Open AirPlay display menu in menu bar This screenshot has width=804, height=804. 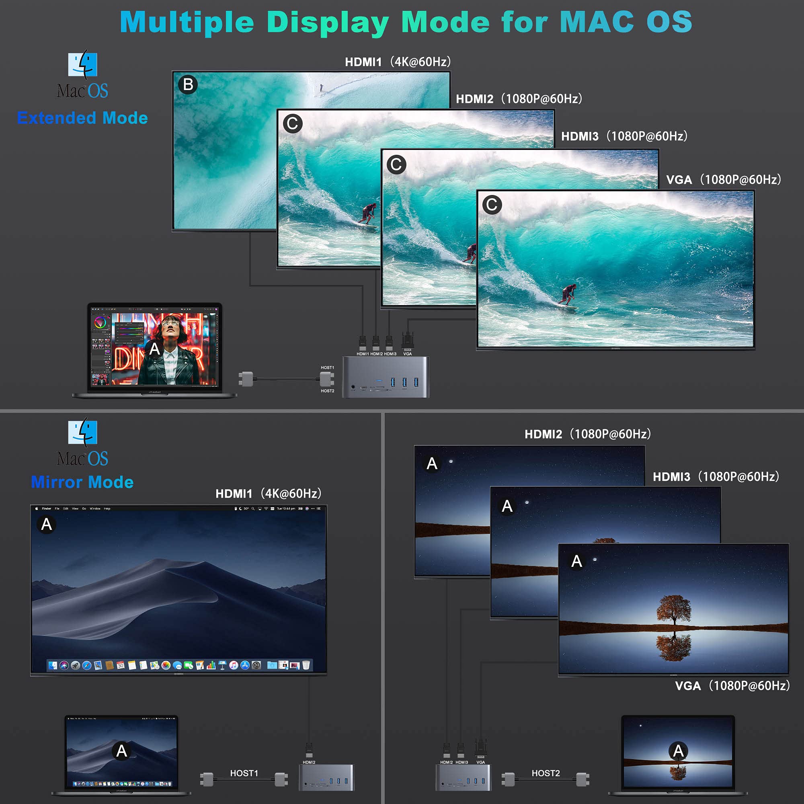260,509
